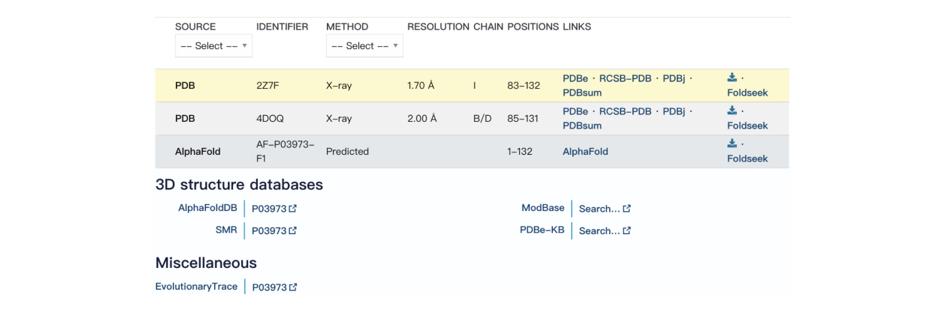The width and height of the screenshot is (933, 311).
Task: Open Foldseek for the 2Z7F entry
Action: pos(747,93)
